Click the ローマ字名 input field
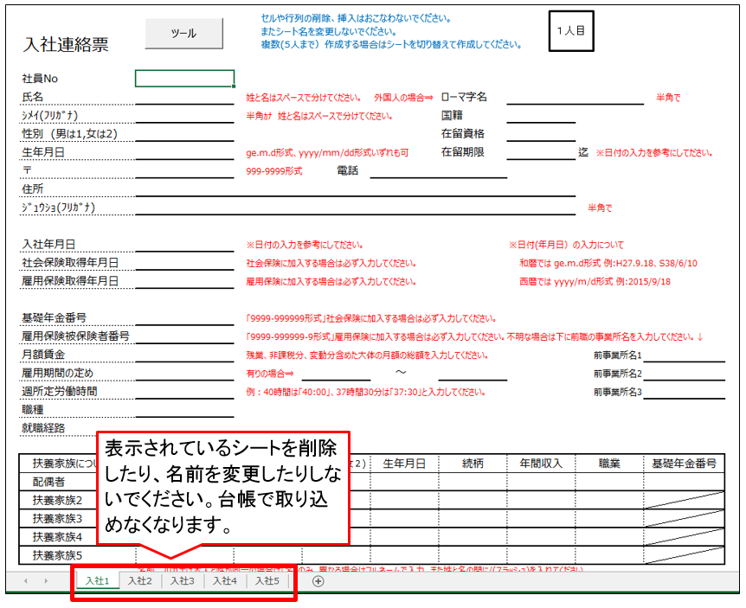This screenshot has width=746, height=608. click(575, 97)
